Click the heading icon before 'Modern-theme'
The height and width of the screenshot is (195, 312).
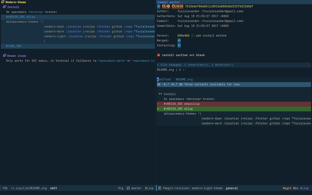(3, 2)
